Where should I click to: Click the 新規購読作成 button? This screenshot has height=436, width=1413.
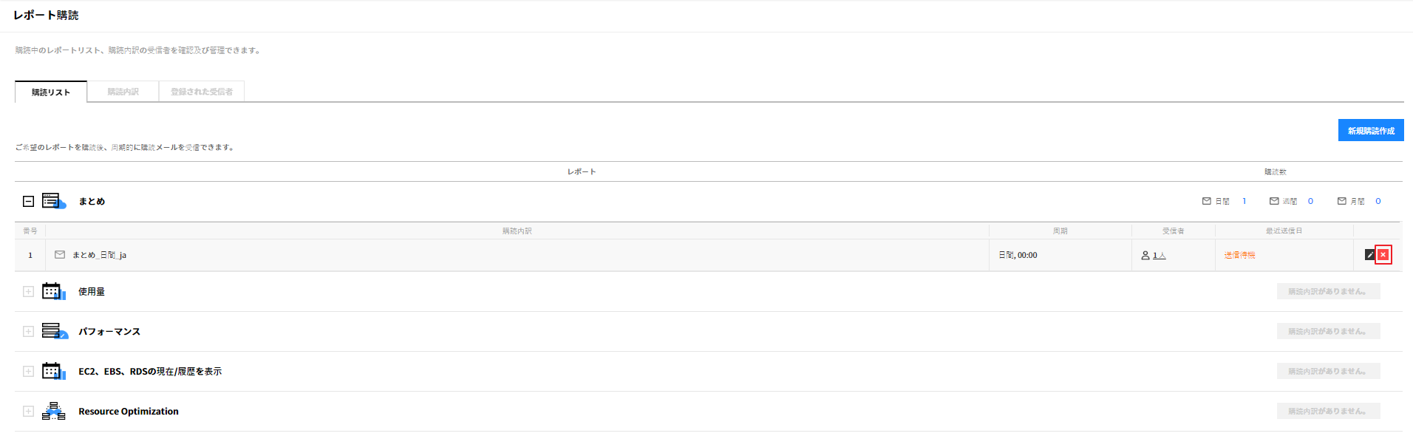(x=1370, y=131)
